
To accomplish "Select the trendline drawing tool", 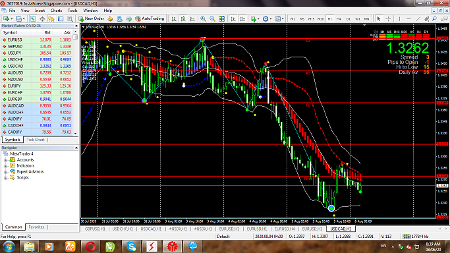I will click(418, 18).
